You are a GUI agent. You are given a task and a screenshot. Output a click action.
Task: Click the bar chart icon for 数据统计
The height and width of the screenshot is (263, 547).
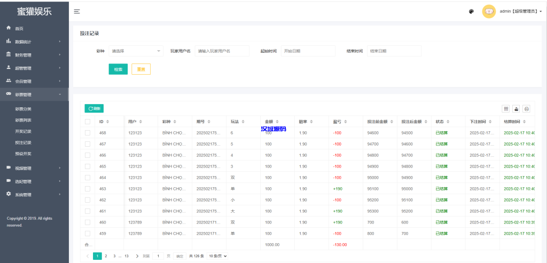click(9, 41)
